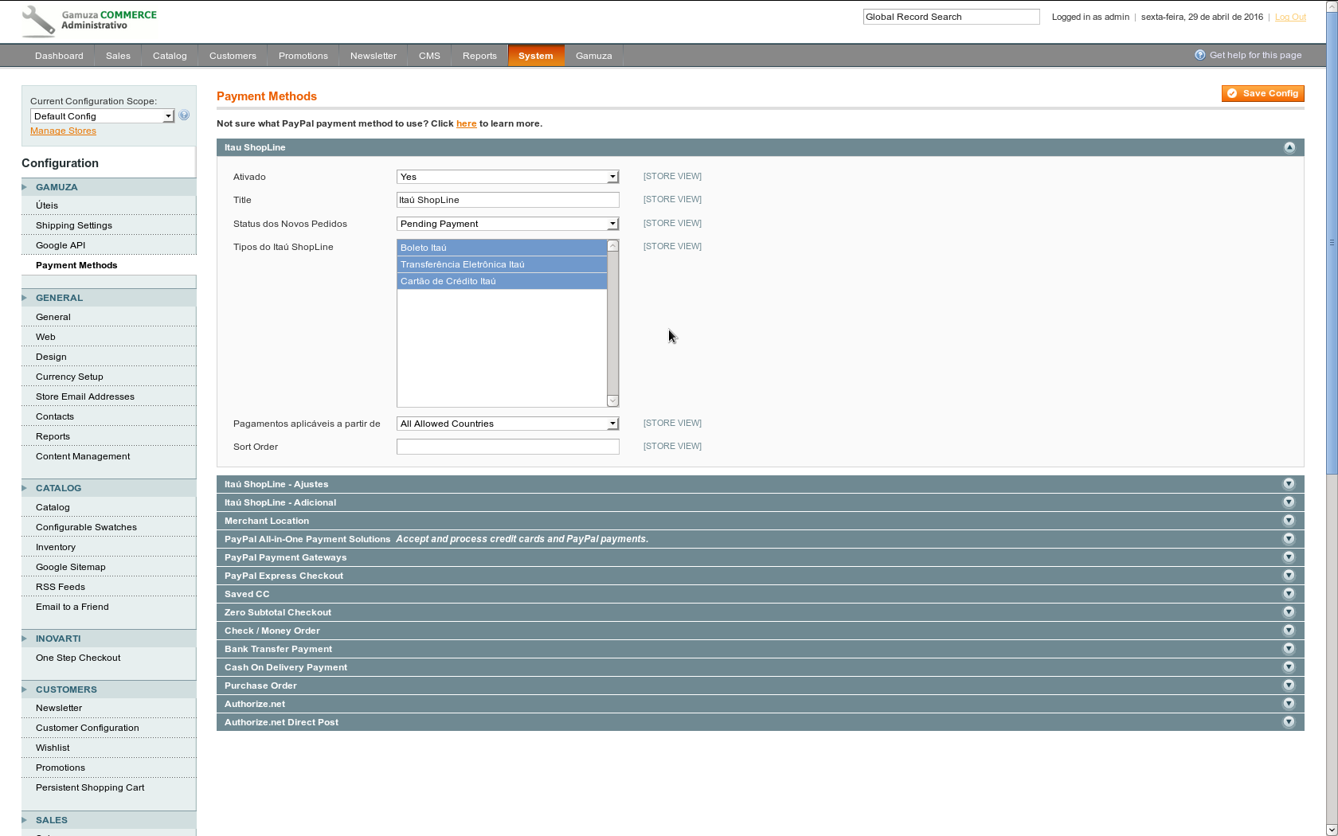Image resolution: width=1338 pixels, height=836 pixels.
Task: Expand Authorize.net arrow icon
Action: 1289,704
